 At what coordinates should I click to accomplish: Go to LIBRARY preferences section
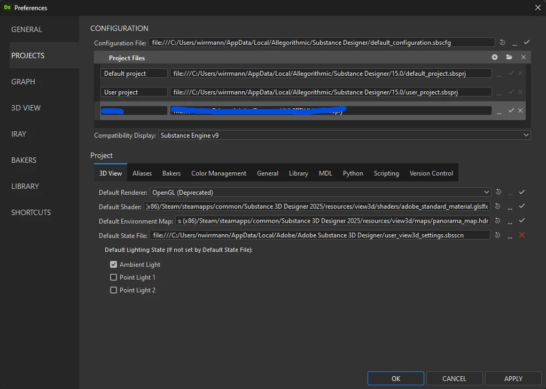point(44,186)
